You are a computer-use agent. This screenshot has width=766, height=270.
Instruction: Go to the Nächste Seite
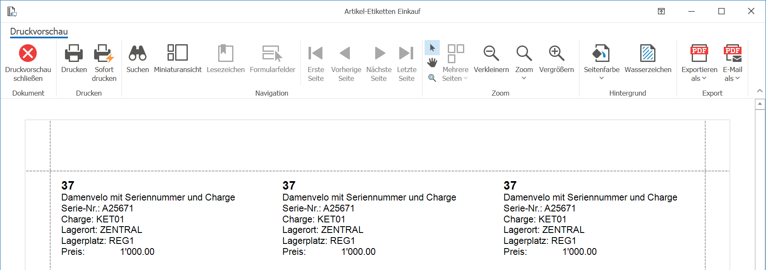point(379,62)
